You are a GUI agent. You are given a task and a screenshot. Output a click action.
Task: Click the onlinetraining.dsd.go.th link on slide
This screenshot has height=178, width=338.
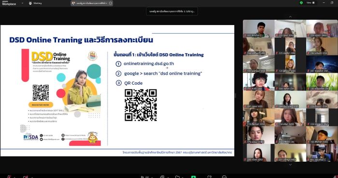[149, 64]
